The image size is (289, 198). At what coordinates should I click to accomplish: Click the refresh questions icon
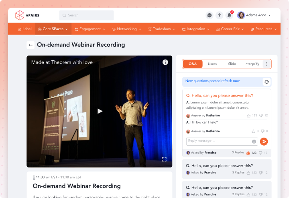(267, 82)
